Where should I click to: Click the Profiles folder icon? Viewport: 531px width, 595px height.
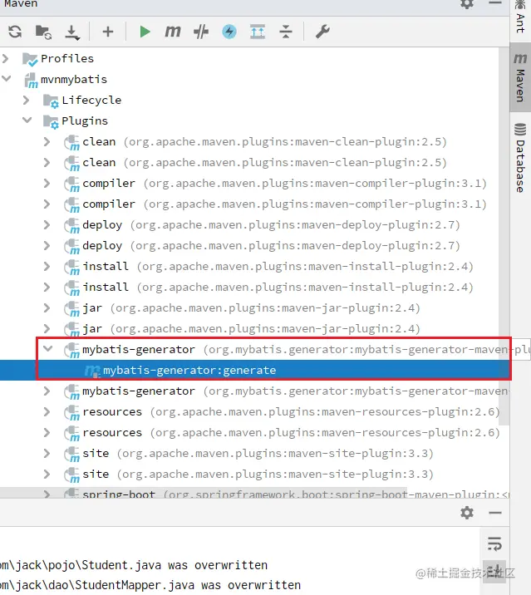[30, 59]
